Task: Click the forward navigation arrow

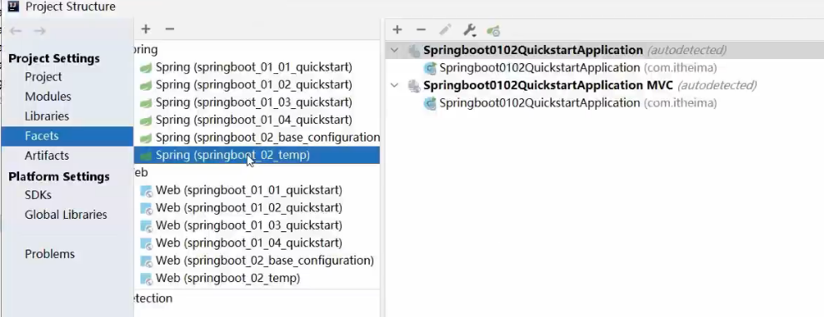Action: click(40, 31)
